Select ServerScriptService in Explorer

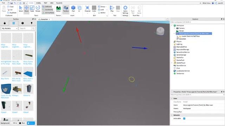pos(183,52)
